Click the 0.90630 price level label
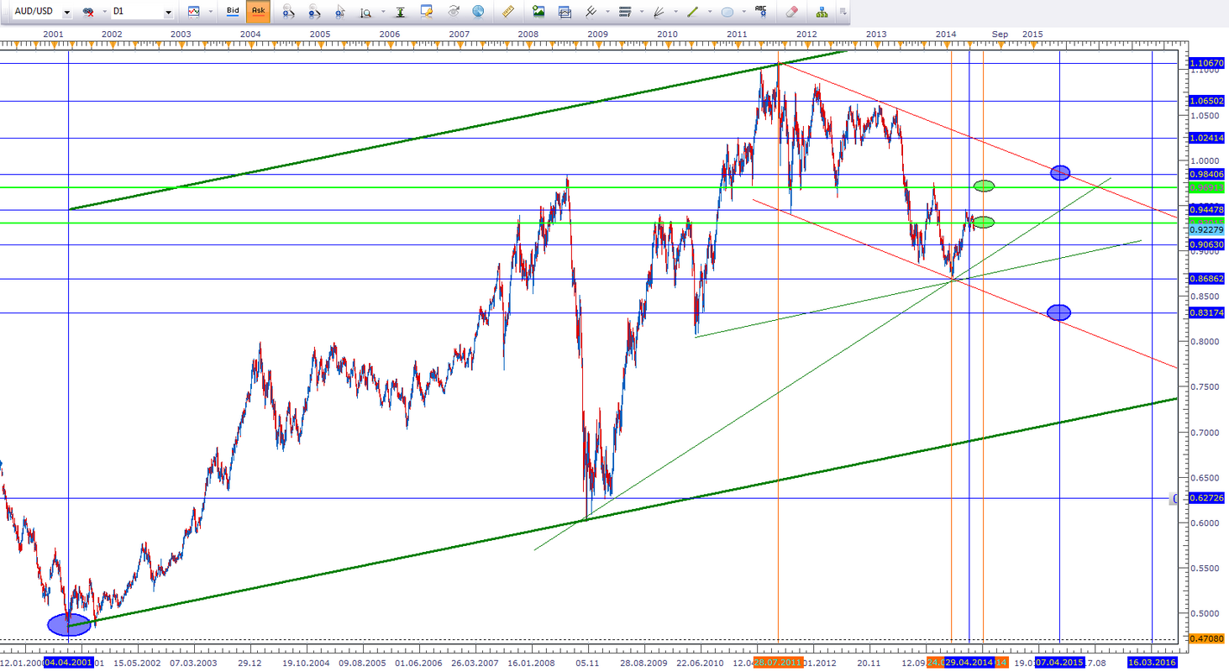 1207,244
